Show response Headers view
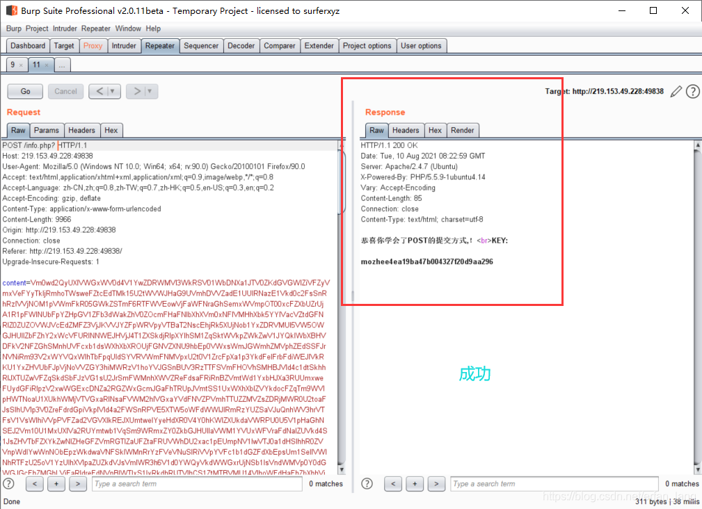The image size is (702, 509). click(406, 130)
